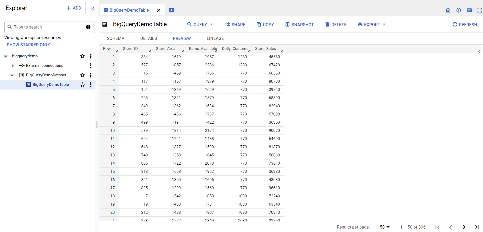Screen dimensions: 483x232
Task: Switch to the SCHEMA tab
Action: [x=116, y=39]
